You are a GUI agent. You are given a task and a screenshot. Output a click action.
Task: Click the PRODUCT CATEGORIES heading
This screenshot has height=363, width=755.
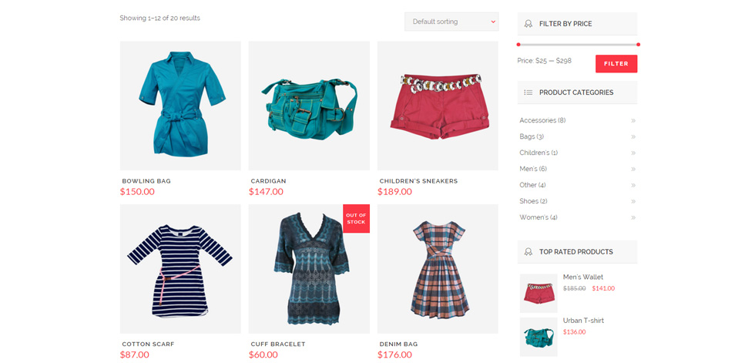576,92
